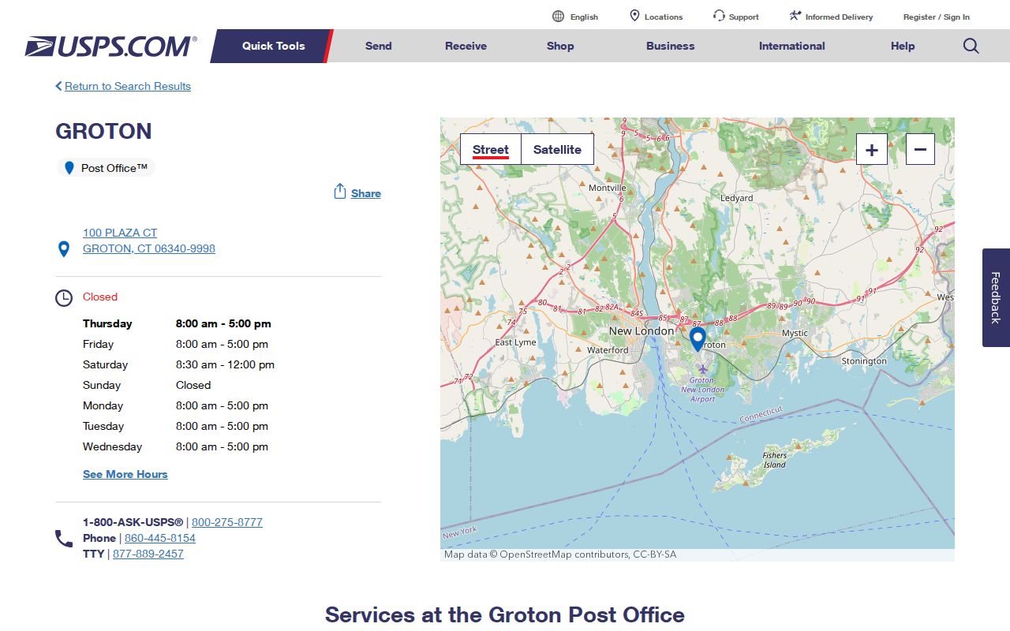Click the address location pin icon
The image size is (1010, 631).
pyautogui.click(x=65, y=249)
